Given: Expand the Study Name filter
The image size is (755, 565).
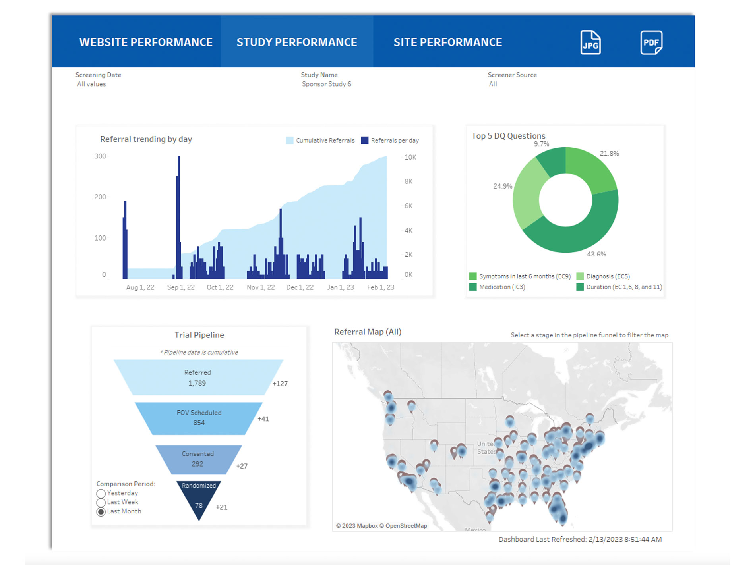Looking at the screenshot, I should coord(326,84).
